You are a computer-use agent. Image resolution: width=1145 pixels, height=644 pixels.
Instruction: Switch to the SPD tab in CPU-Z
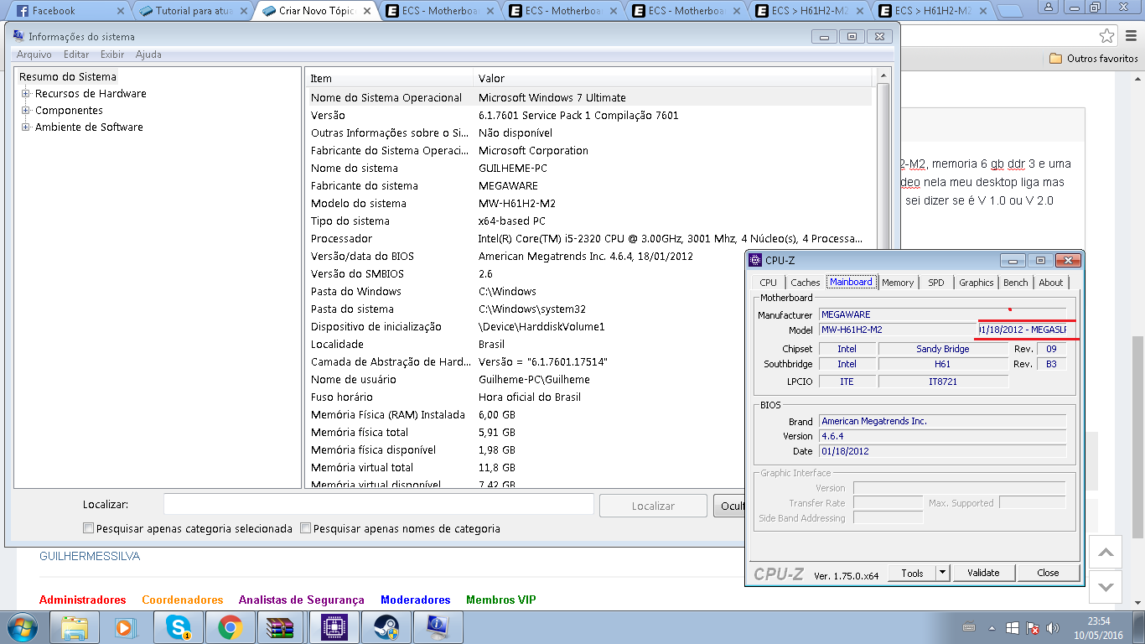coord(936,283)
